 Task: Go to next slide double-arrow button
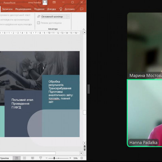click(x=85, y=150)
